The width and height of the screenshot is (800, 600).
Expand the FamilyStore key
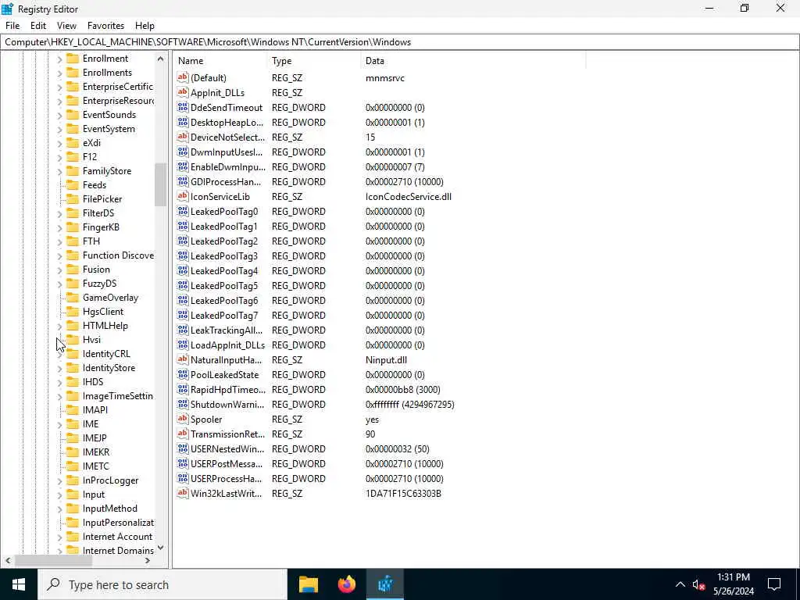pos(59,171)
